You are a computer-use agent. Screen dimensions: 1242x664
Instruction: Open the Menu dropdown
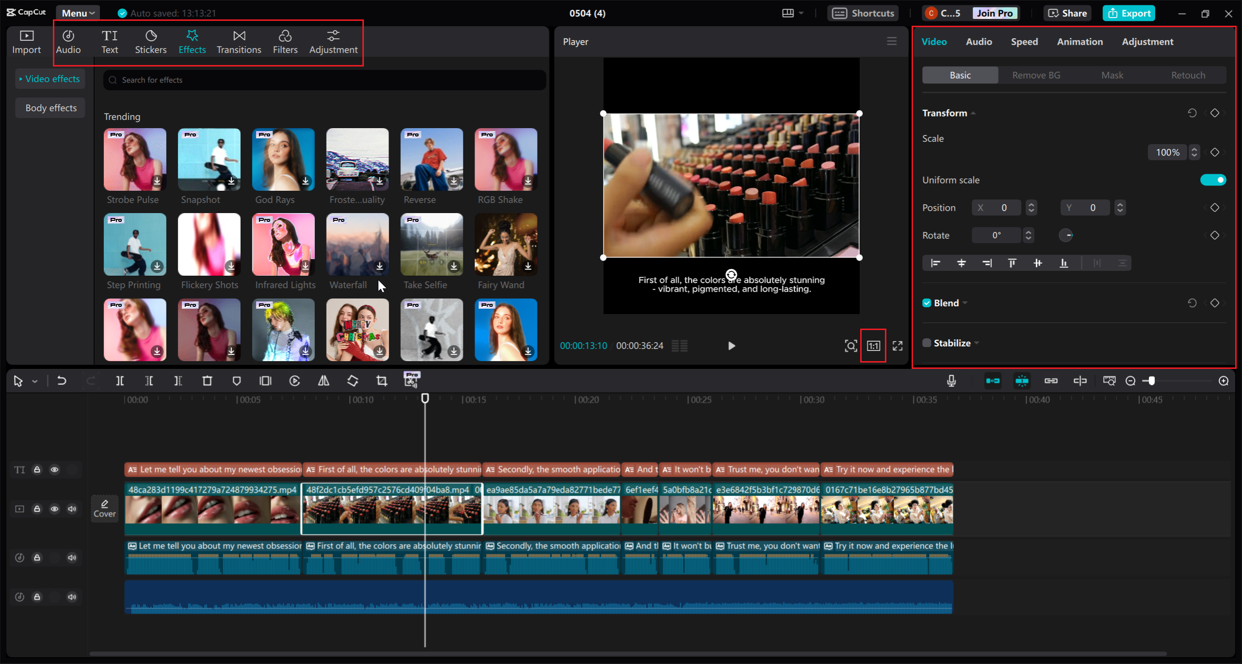pos(78,13)
